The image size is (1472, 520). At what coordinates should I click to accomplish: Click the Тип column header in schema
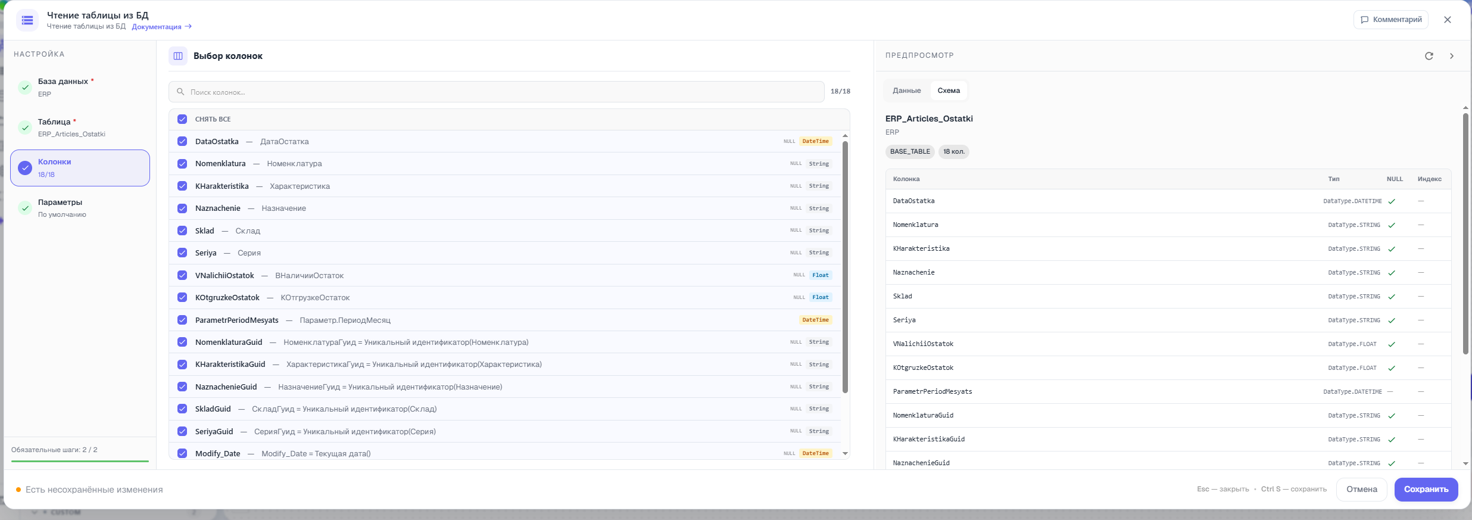click(1334, 179)
